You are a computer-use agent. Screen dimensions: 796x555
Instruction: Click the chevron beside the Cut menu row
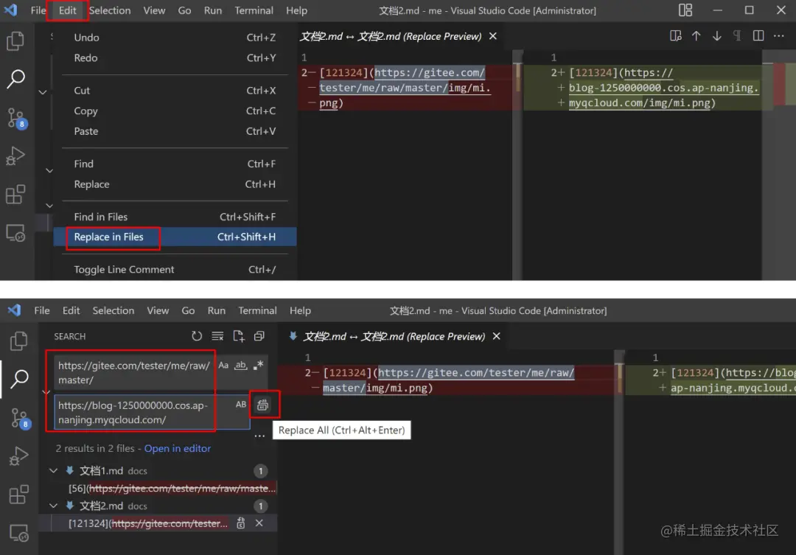click(43, 92)
